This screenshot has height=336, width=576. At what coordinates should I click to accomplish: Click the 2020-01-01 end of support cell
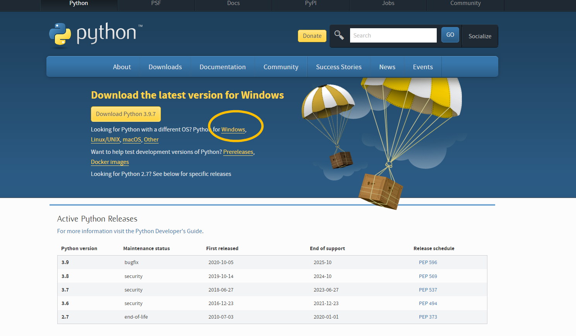(x=326, y=317)
